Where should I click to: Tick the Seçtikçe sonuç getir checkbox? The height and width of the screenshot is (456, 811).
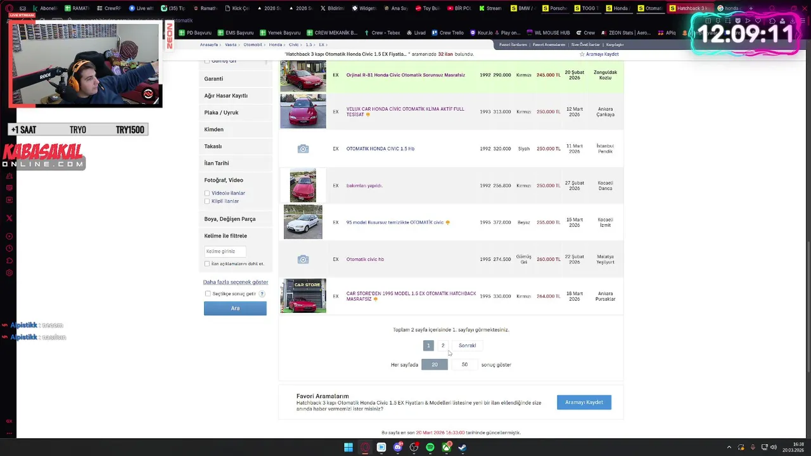pos(208,294)
